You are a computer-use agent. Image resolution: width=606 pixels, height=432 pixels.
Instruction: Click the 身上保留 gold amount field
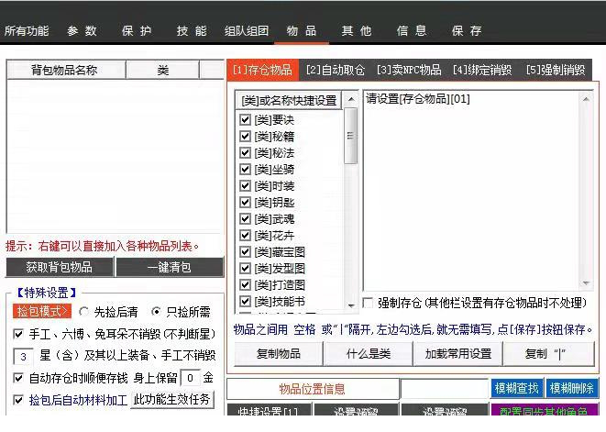pos(191,378)
